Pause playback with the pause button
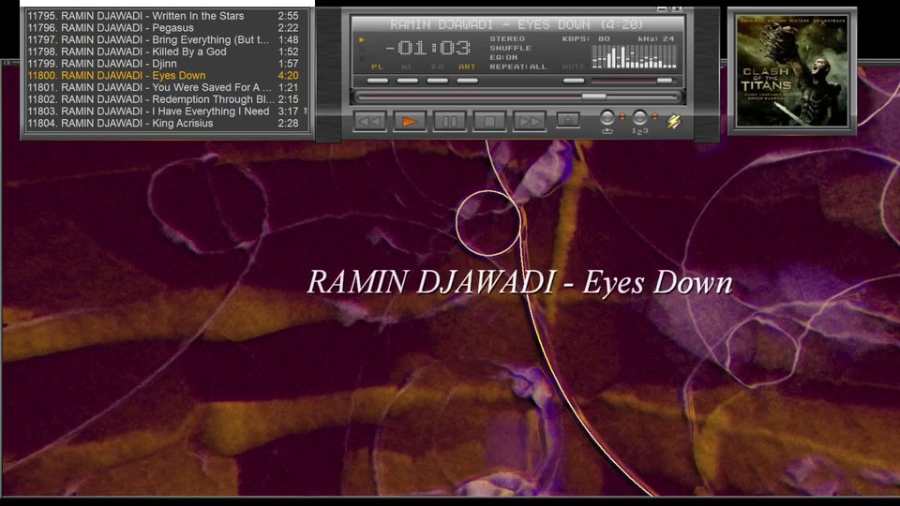 coord(449,121)
